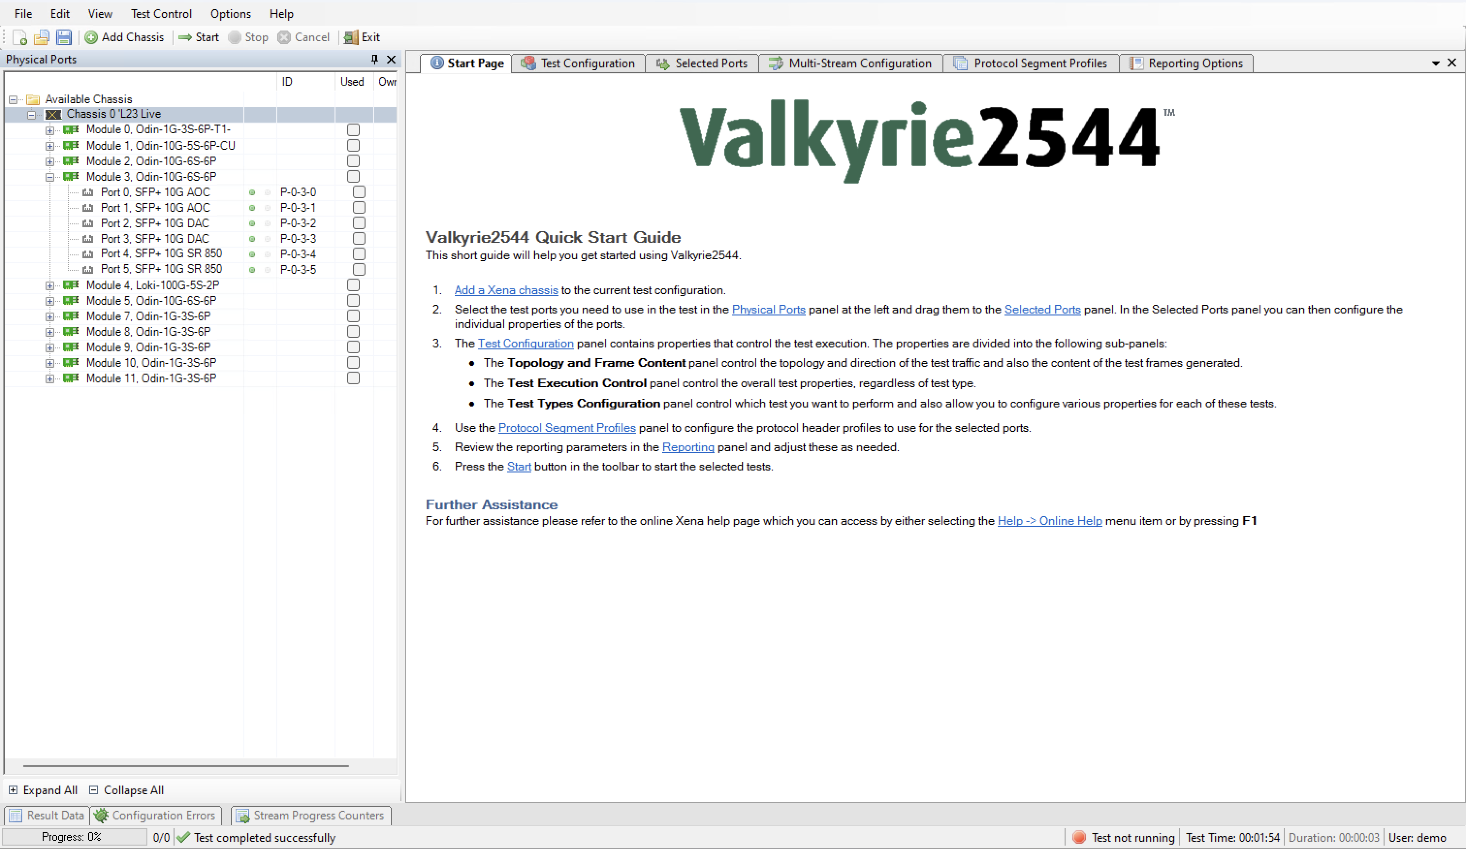
Task: Open the File menu
Action: [23, 14]
